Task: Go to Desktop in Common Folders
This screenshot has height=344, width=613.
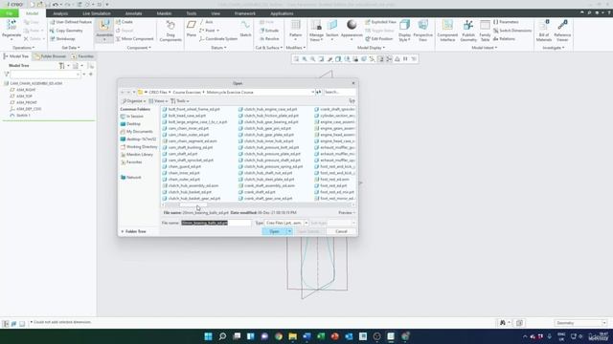Action: 130,124
